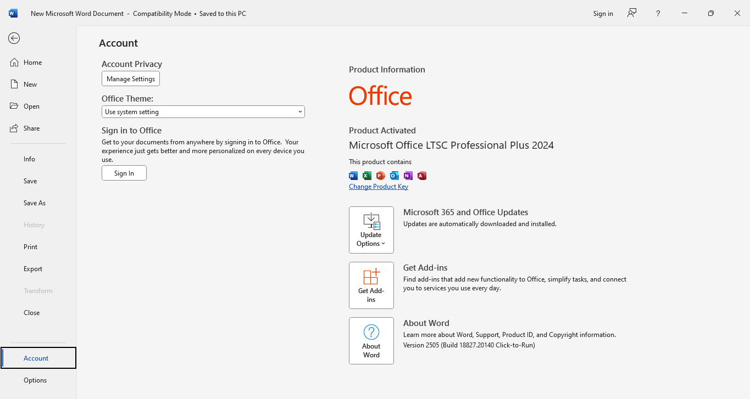Choose Close in the sidebar
Image resolution: width=750 pixels, height=399 pixels.
[x=38, y=312]
